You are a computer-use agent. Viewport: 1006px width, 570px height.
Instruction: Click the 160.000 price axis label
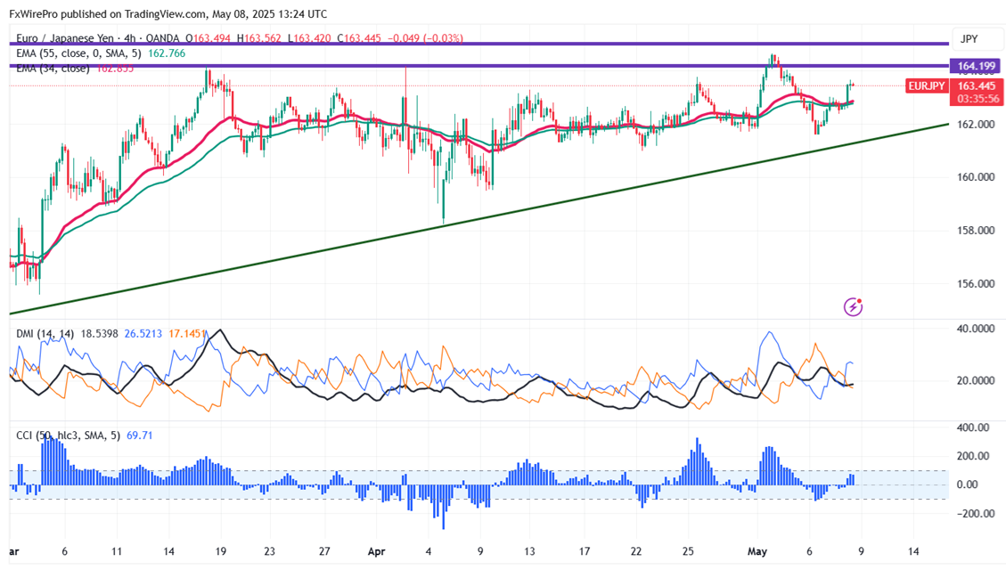point(975,177)
